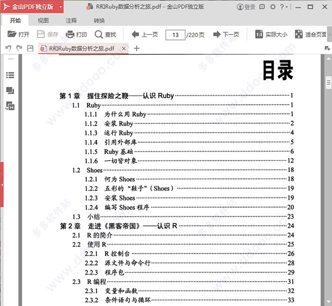Switch to the 注释 tab

[71, 20]
